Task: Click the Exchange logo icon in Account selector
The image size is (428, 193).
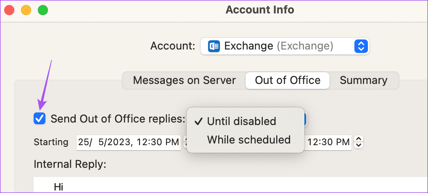Action: tap(214, 46)
